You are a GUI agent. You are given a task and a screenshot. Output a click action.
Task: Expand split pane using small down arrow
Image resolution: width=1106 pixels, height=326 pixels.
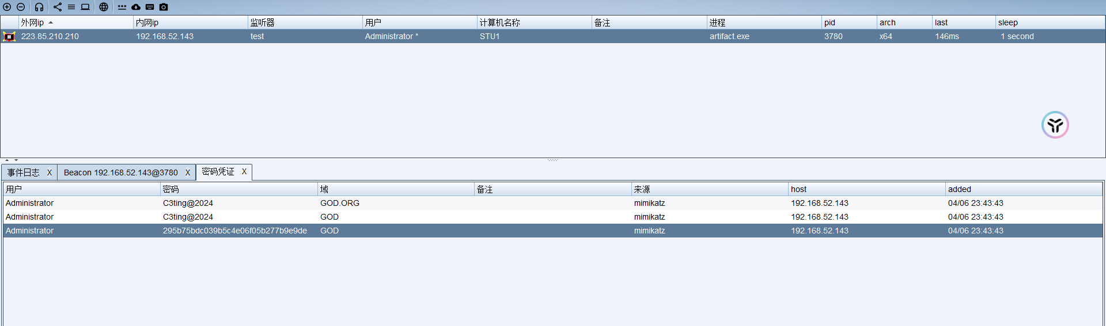click(16, 160)
